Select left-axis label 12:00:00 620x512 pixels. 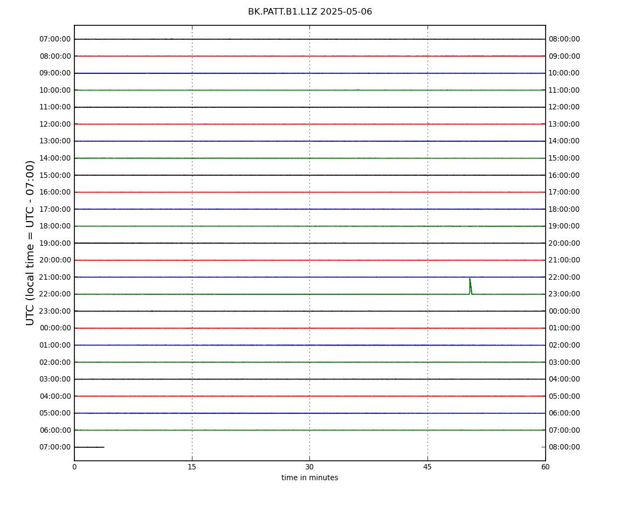(55, 124)
